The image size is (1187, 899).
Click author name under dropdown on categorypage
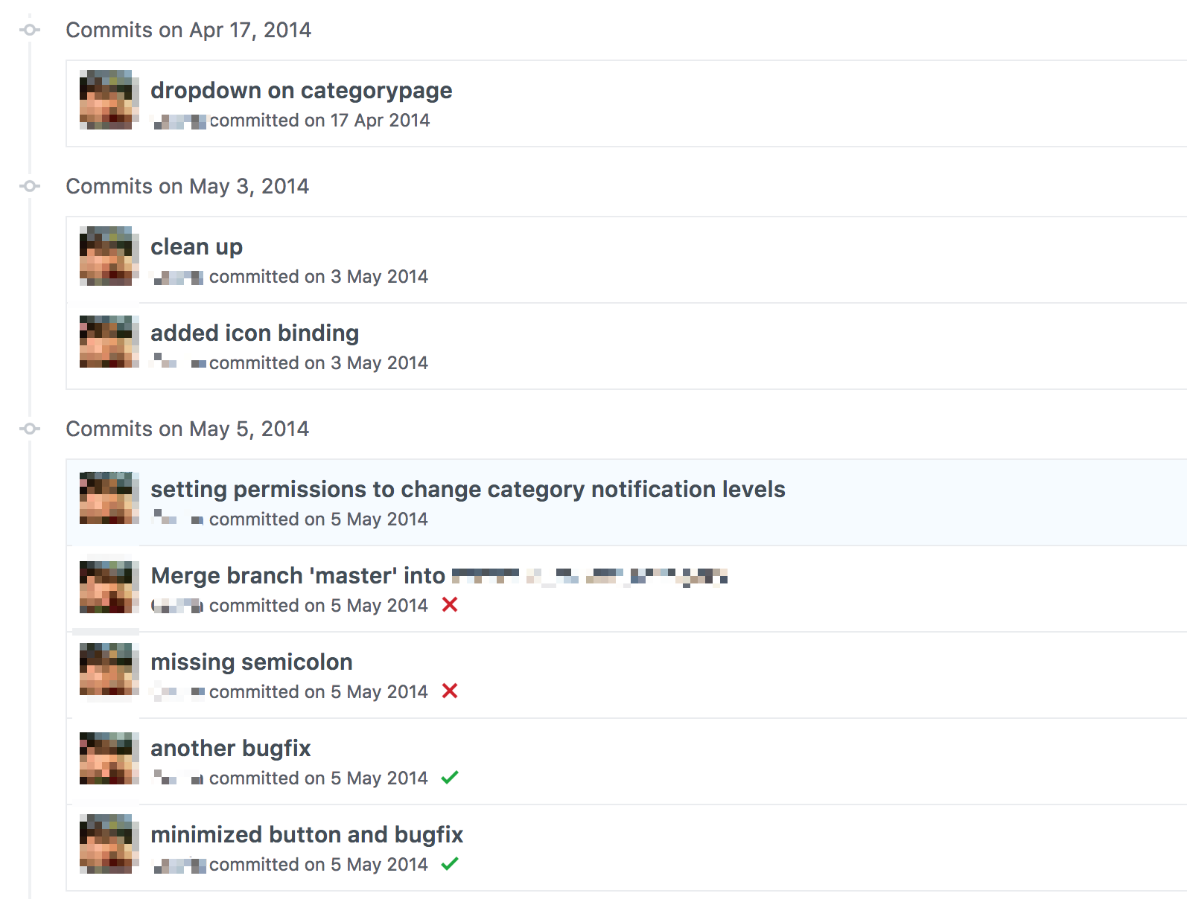pos(179,121)
